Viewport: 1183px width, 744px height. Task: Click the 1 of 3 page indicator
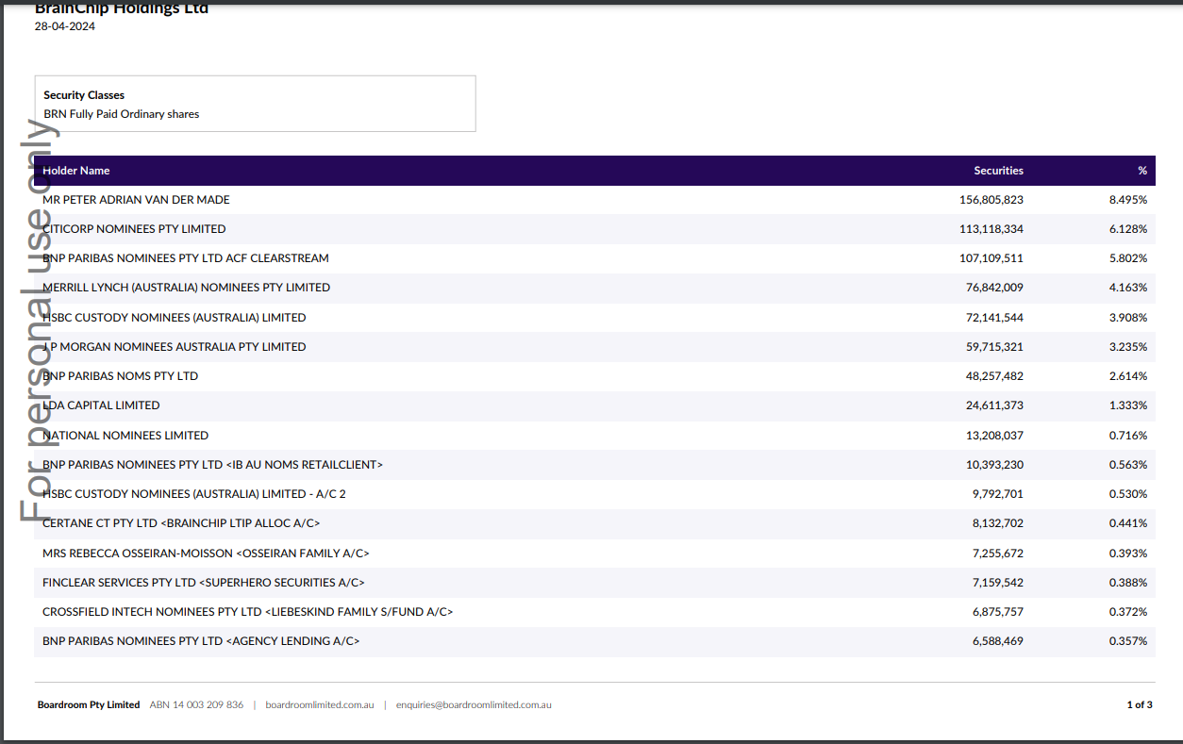pos(1139,704)
